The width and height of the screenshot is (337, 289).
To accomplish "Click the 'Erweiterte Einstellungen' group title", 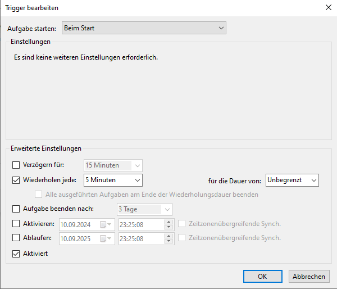I will click(46, 148).
